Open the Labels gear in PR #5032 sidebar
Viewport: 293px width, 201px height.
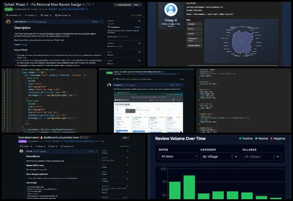click(127, 165)
